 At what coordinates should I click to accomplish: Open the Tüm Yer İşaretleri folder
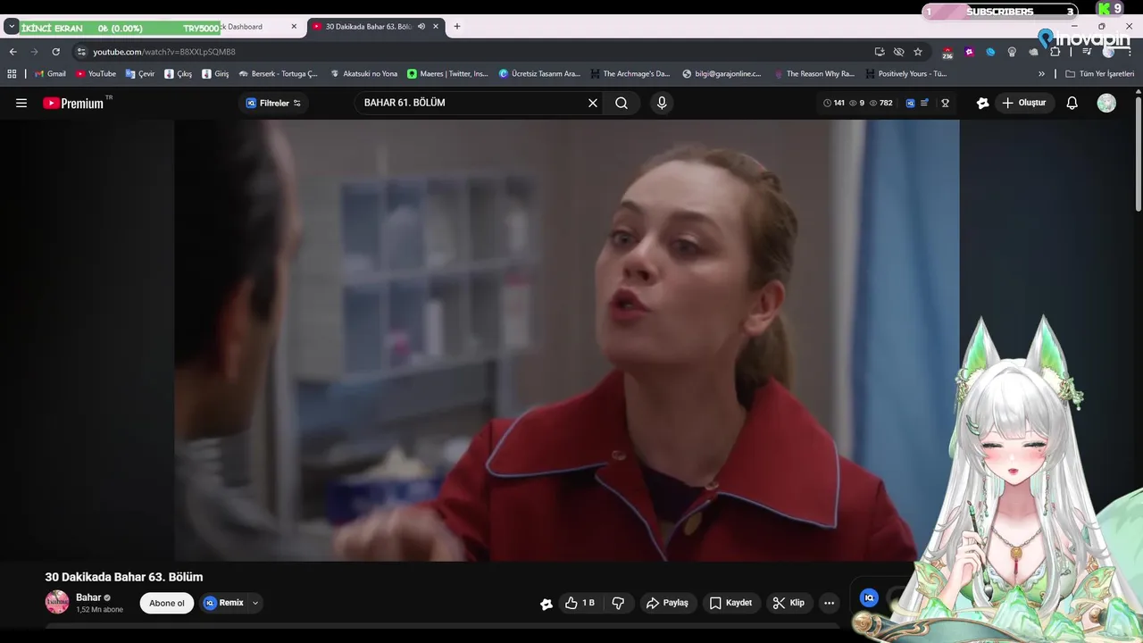(x=1099, y=74)
